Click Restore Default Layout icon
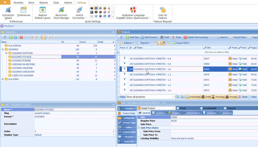Screen dimensions: 258x147 42,10
